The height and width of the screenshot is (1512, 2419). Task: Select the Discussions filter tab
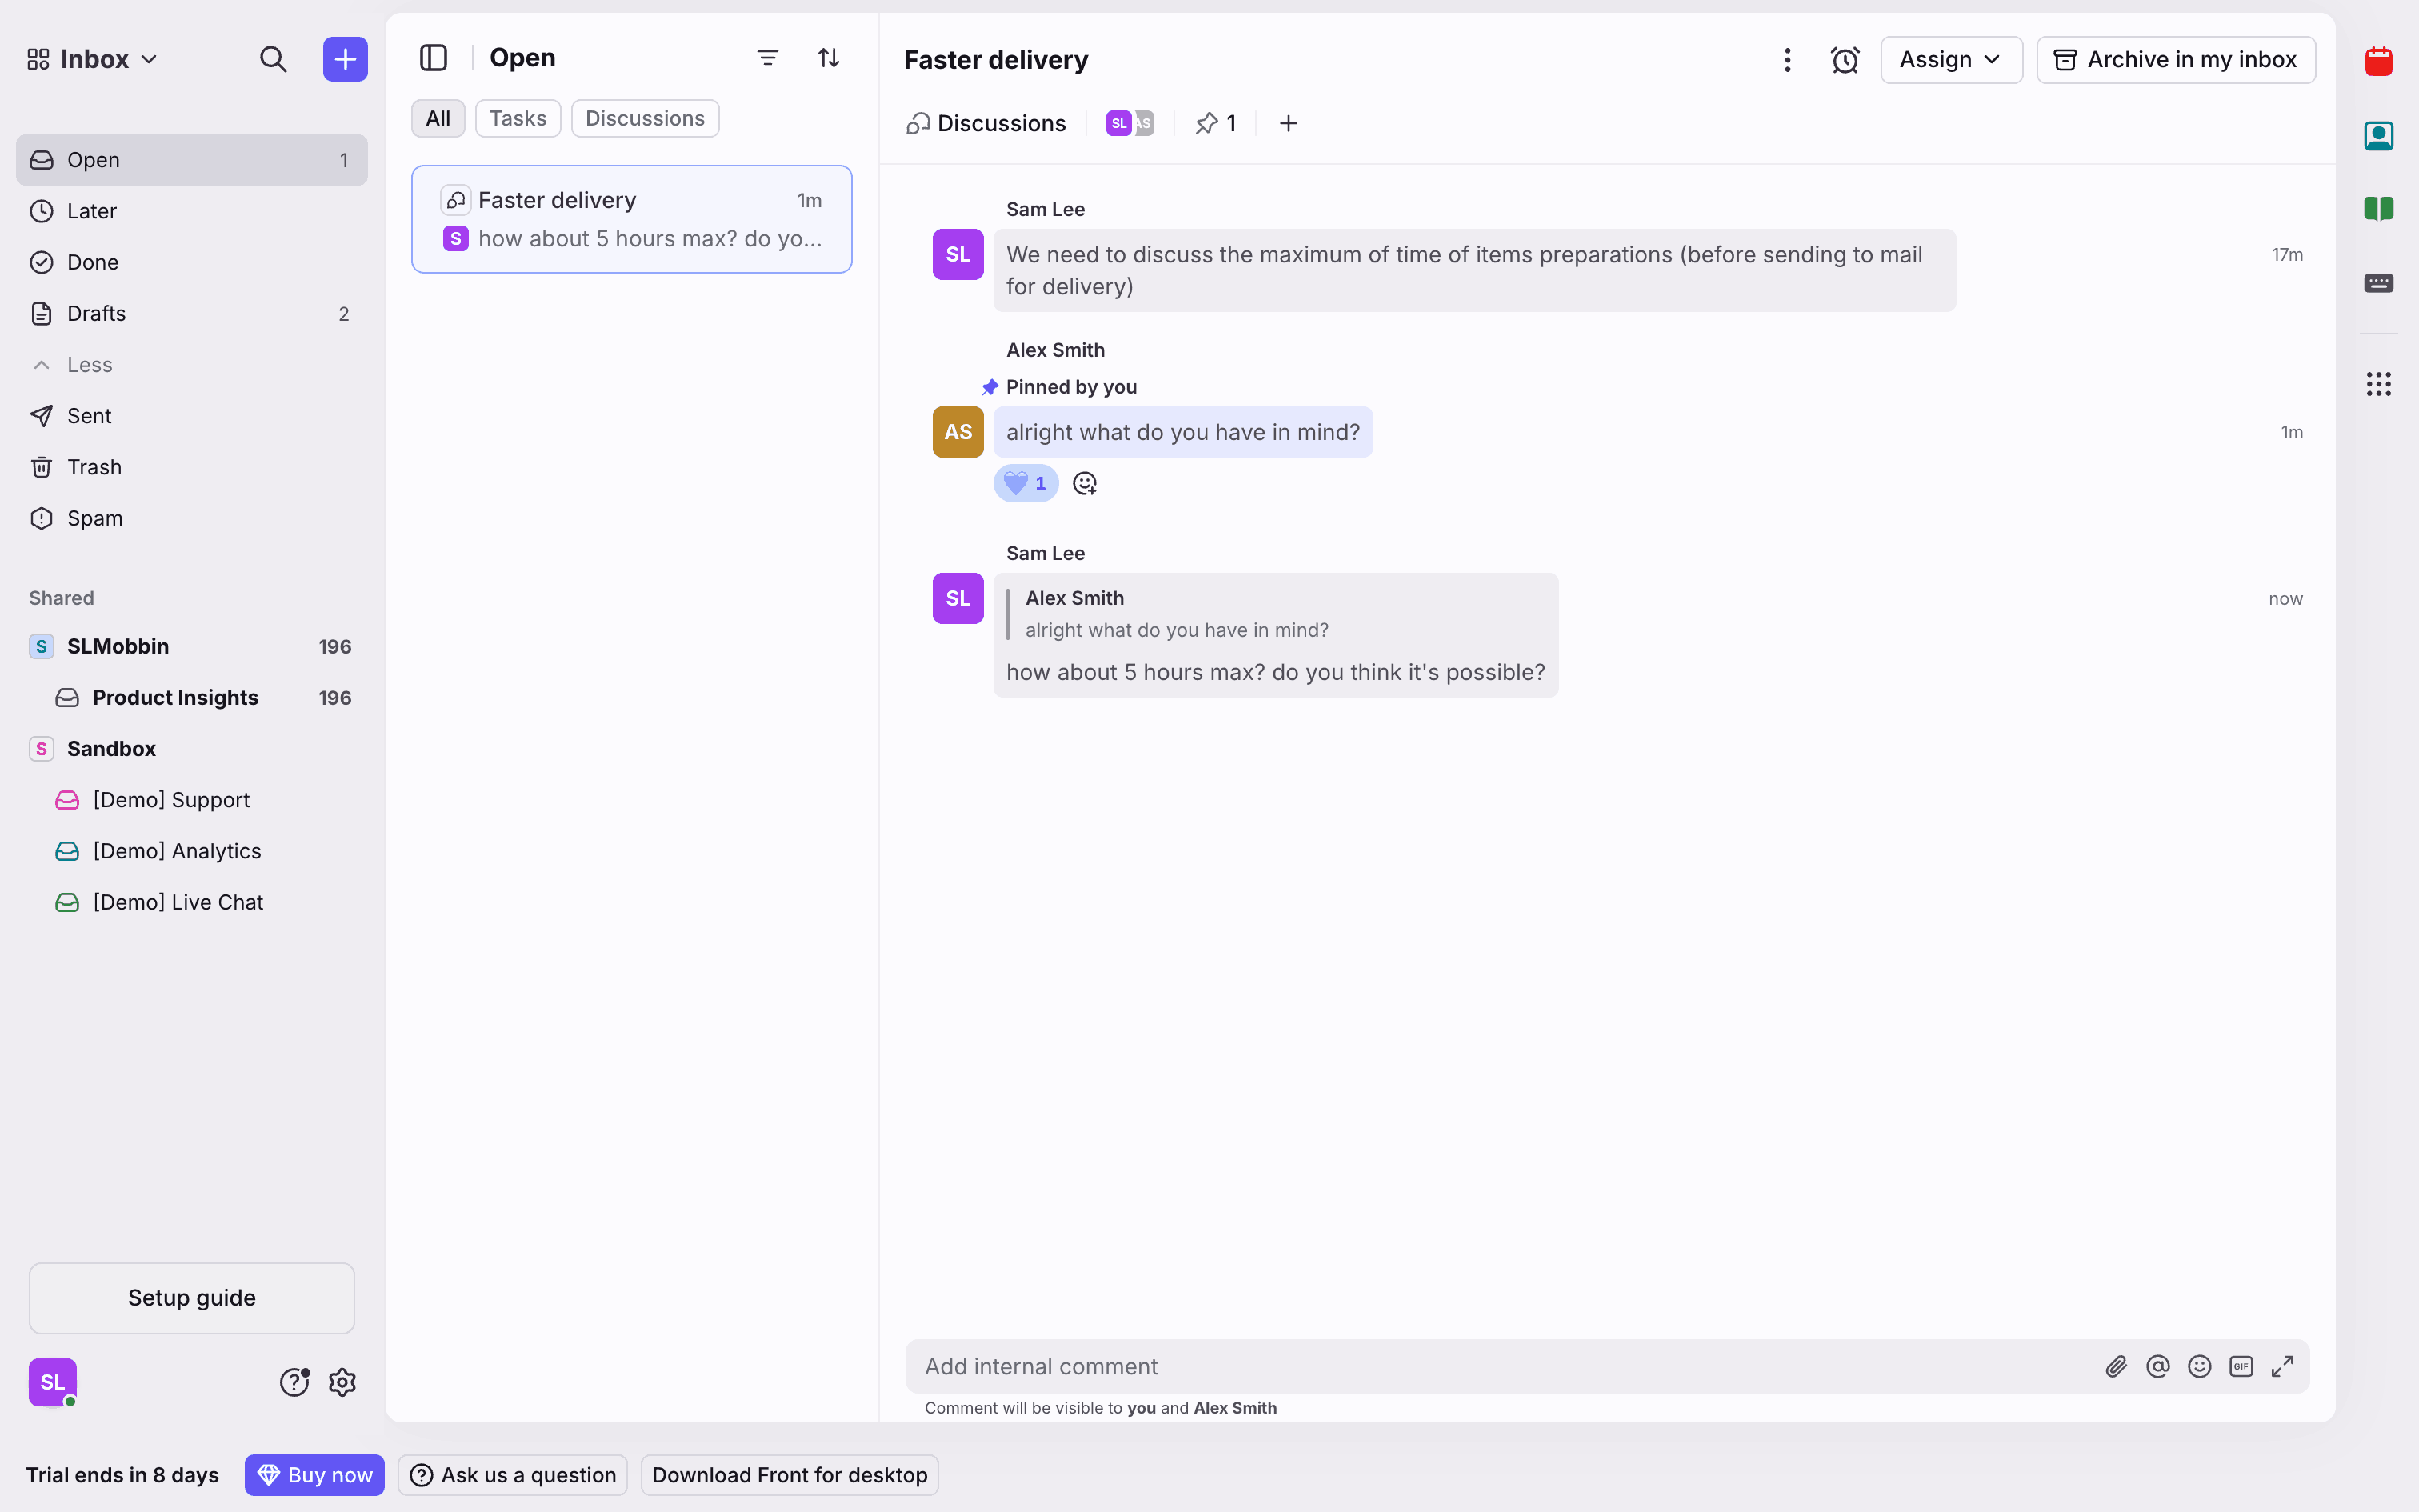click(x=644, y=118)
